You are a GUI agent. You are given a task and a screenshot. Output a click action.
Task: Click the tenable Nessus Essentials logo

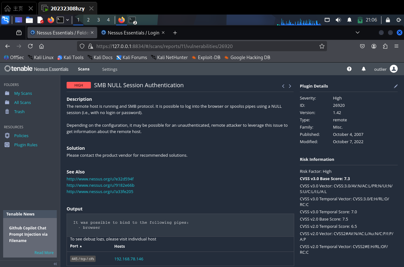[x=36, y=69]
